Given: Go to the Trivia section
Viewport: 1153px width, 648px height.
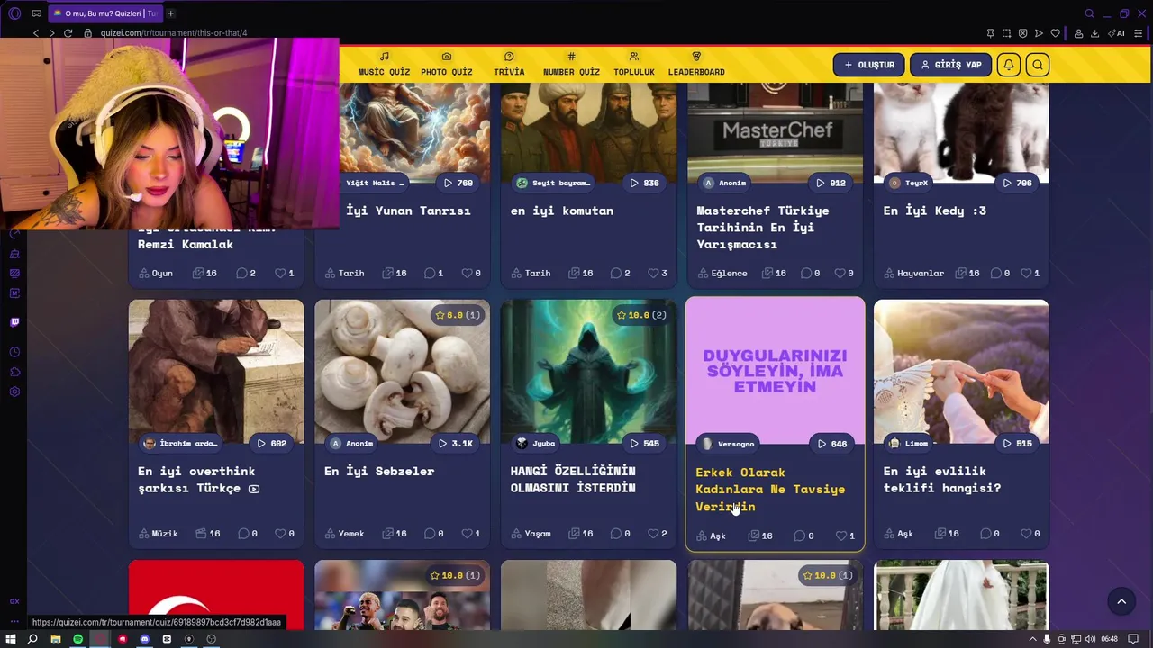Looking at the screenshot, I should pyautogui.click(x=509, y=64).
